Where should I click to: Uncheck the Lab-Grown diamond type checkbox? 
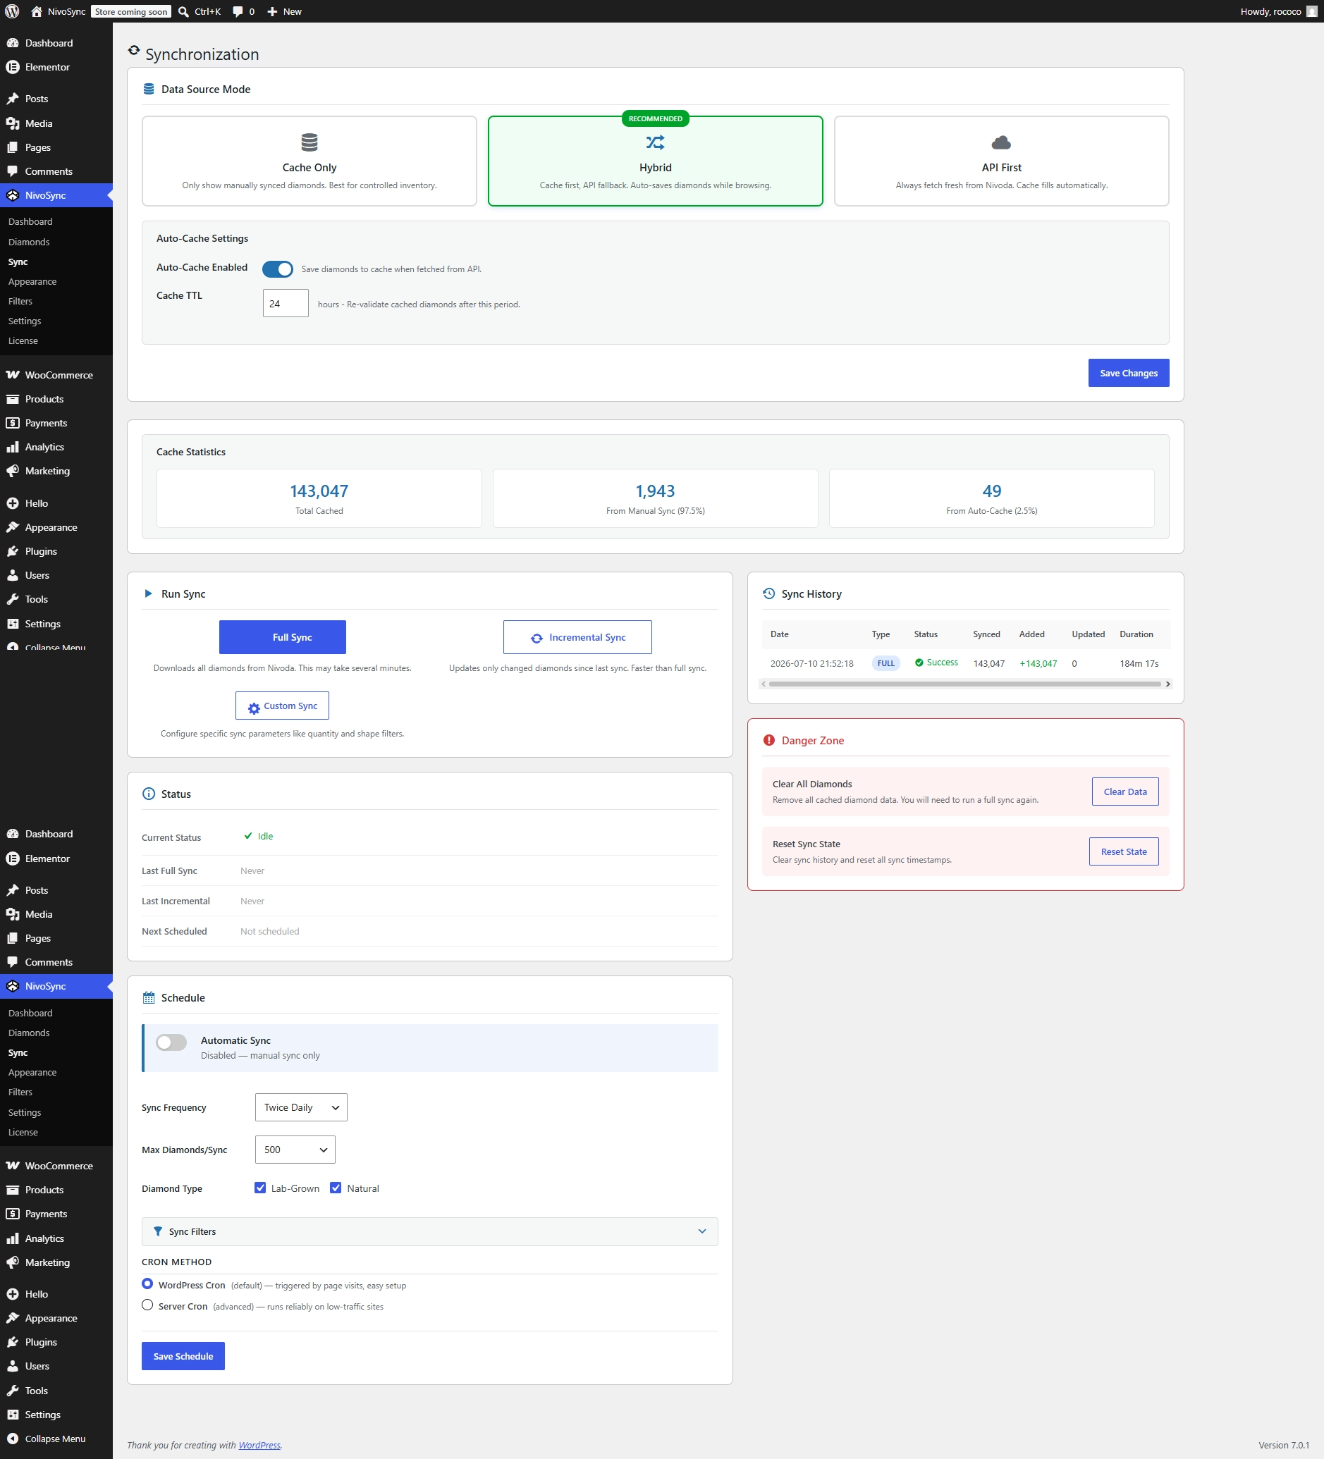click(260, 1188)
